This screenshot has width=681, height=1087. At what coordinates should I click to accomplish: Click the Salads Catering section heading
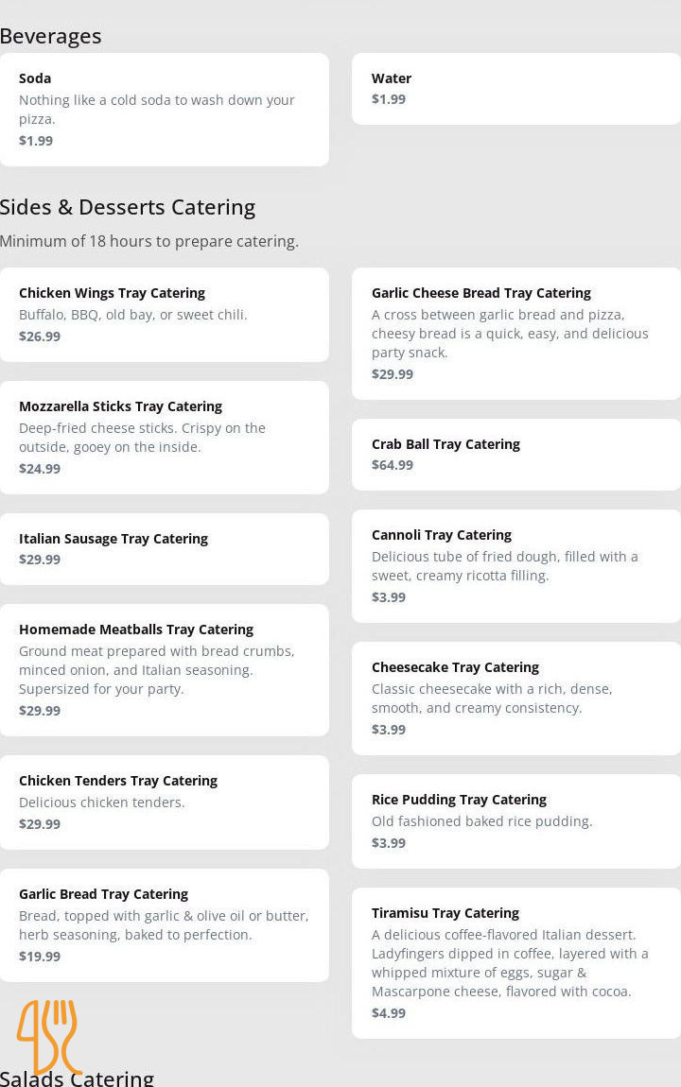click(77, 1078)
